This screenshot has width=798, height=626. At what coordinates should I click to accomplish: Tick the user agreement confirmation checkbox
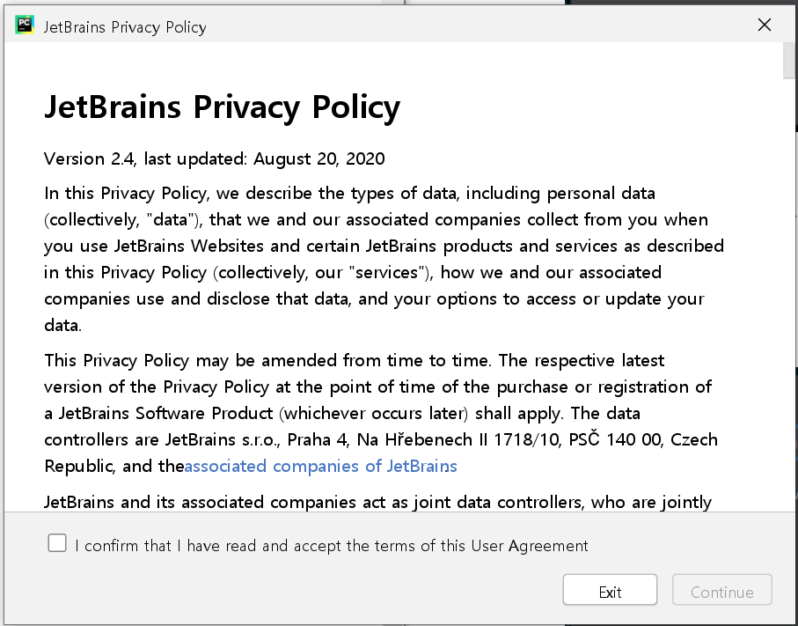pos(57,543)
